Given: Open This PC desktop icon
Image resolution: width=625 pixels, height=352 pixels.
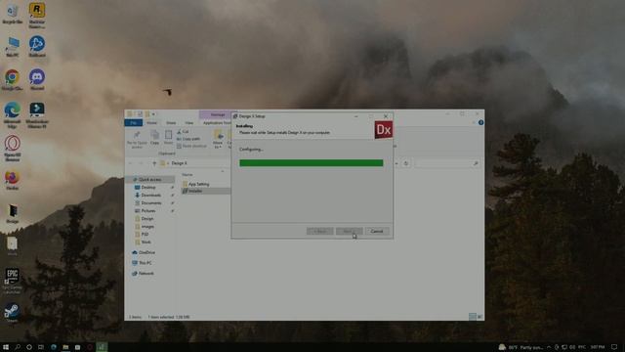Looking at the screenshot, I should 13,47.
